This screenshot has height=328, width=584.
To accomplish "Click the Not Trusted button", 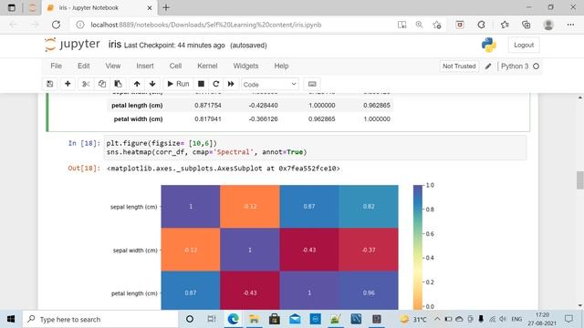I will tap(459, 67).
